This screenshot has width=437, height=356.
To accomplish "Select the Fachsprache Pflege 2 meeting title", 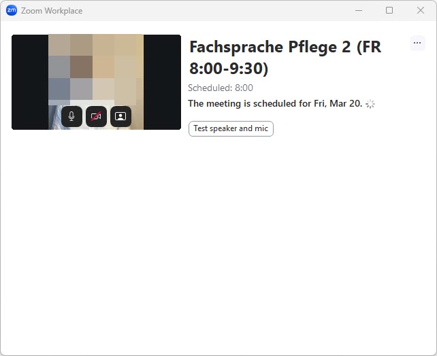I will coord(285,48).
